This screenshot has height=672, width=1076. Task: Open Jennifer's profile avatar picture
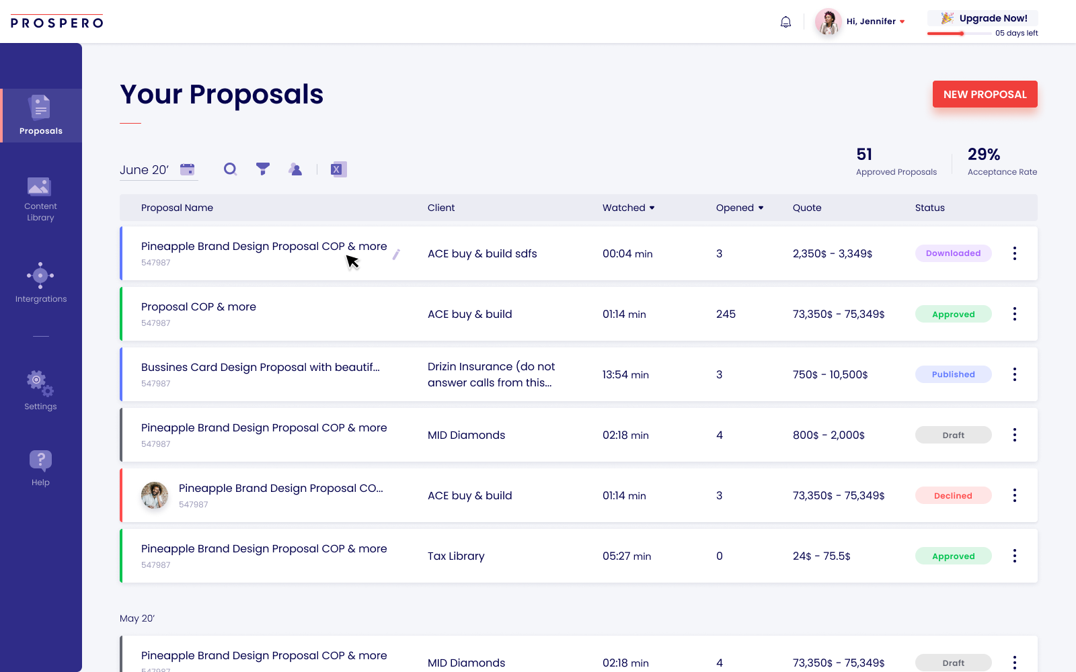point(828,22)
